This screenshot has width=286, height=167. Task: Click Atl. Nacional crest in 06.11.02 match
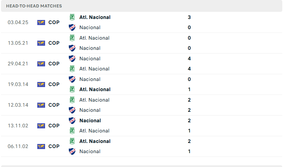(x=72, y=141)
